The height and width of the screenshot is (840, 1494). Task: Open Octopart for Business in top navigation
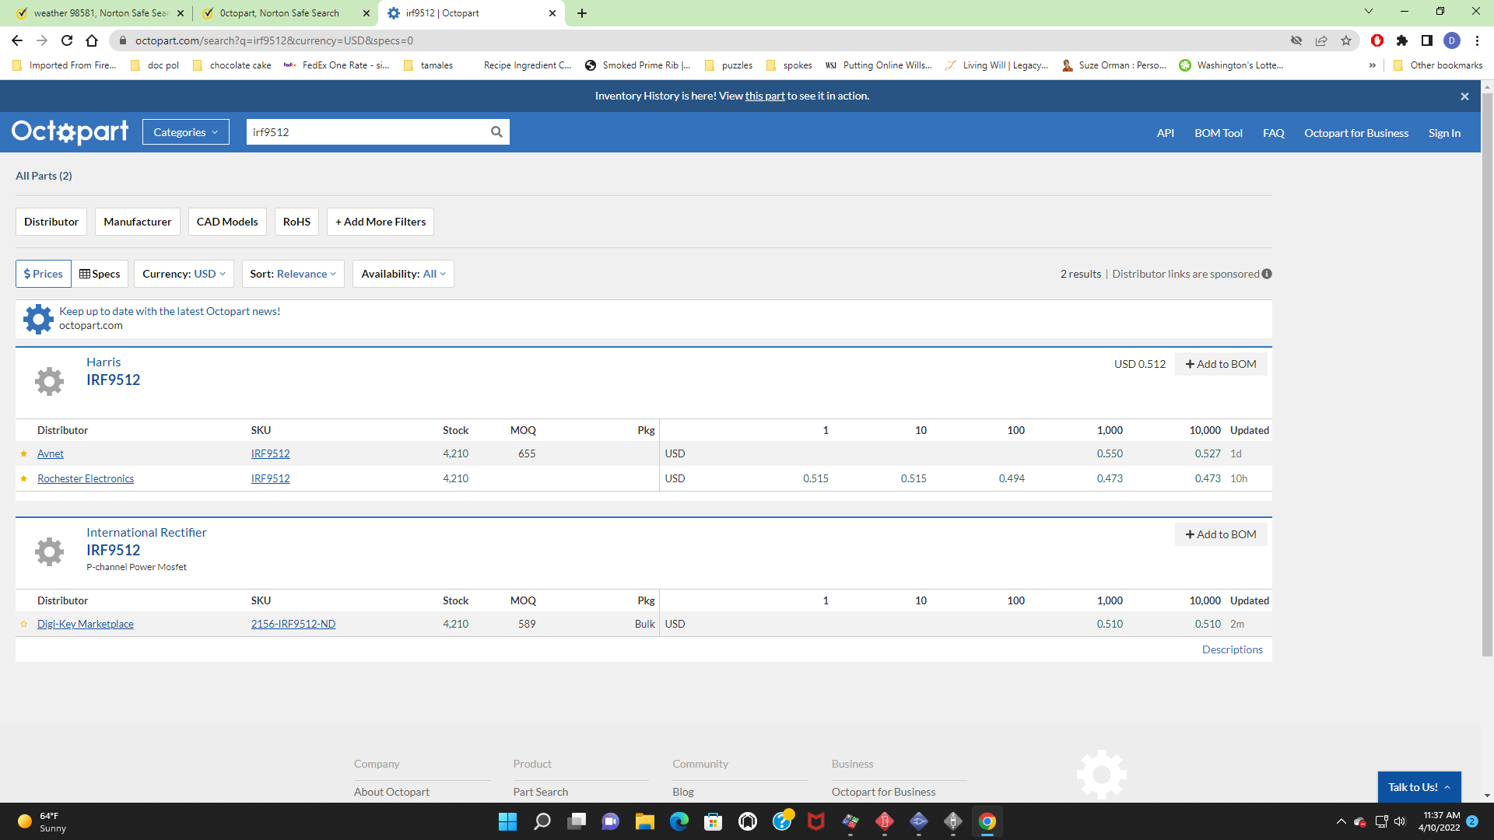click(1356, 133)
